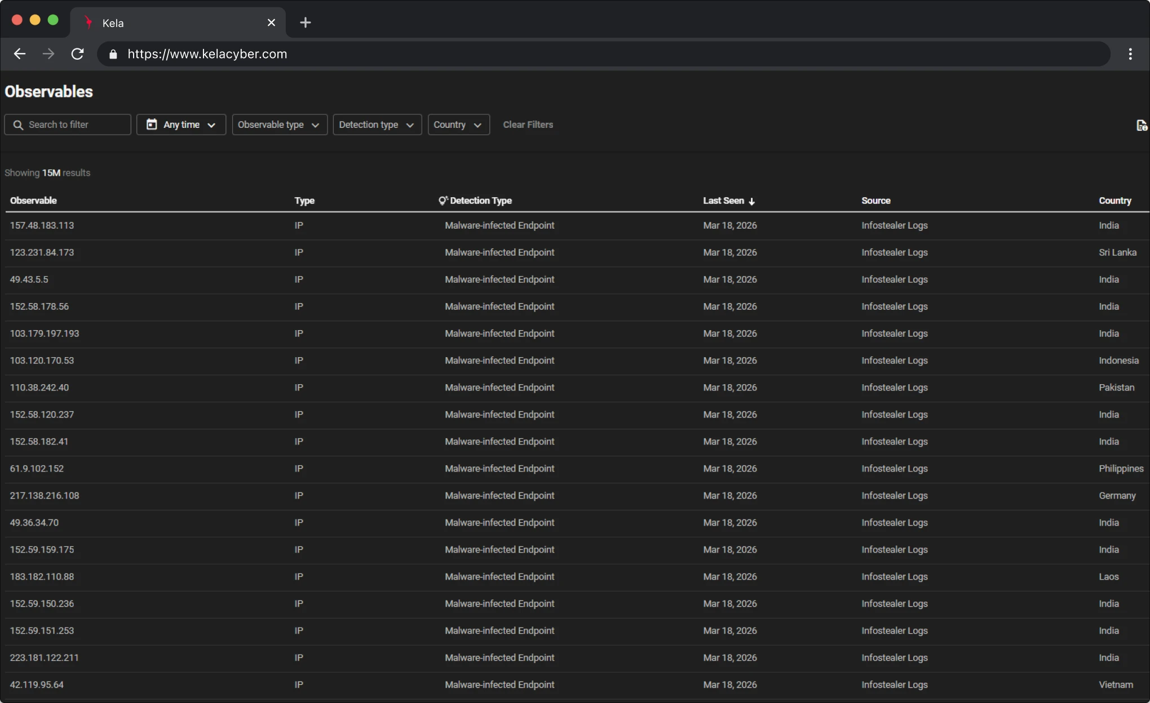Sort by the Source column header
Viewport: 1150px width, 703px height.
point(875,201)
